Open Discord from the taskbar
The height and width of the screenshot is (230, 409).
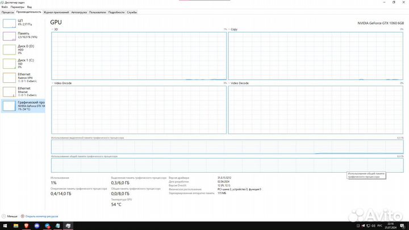[37, 226]
